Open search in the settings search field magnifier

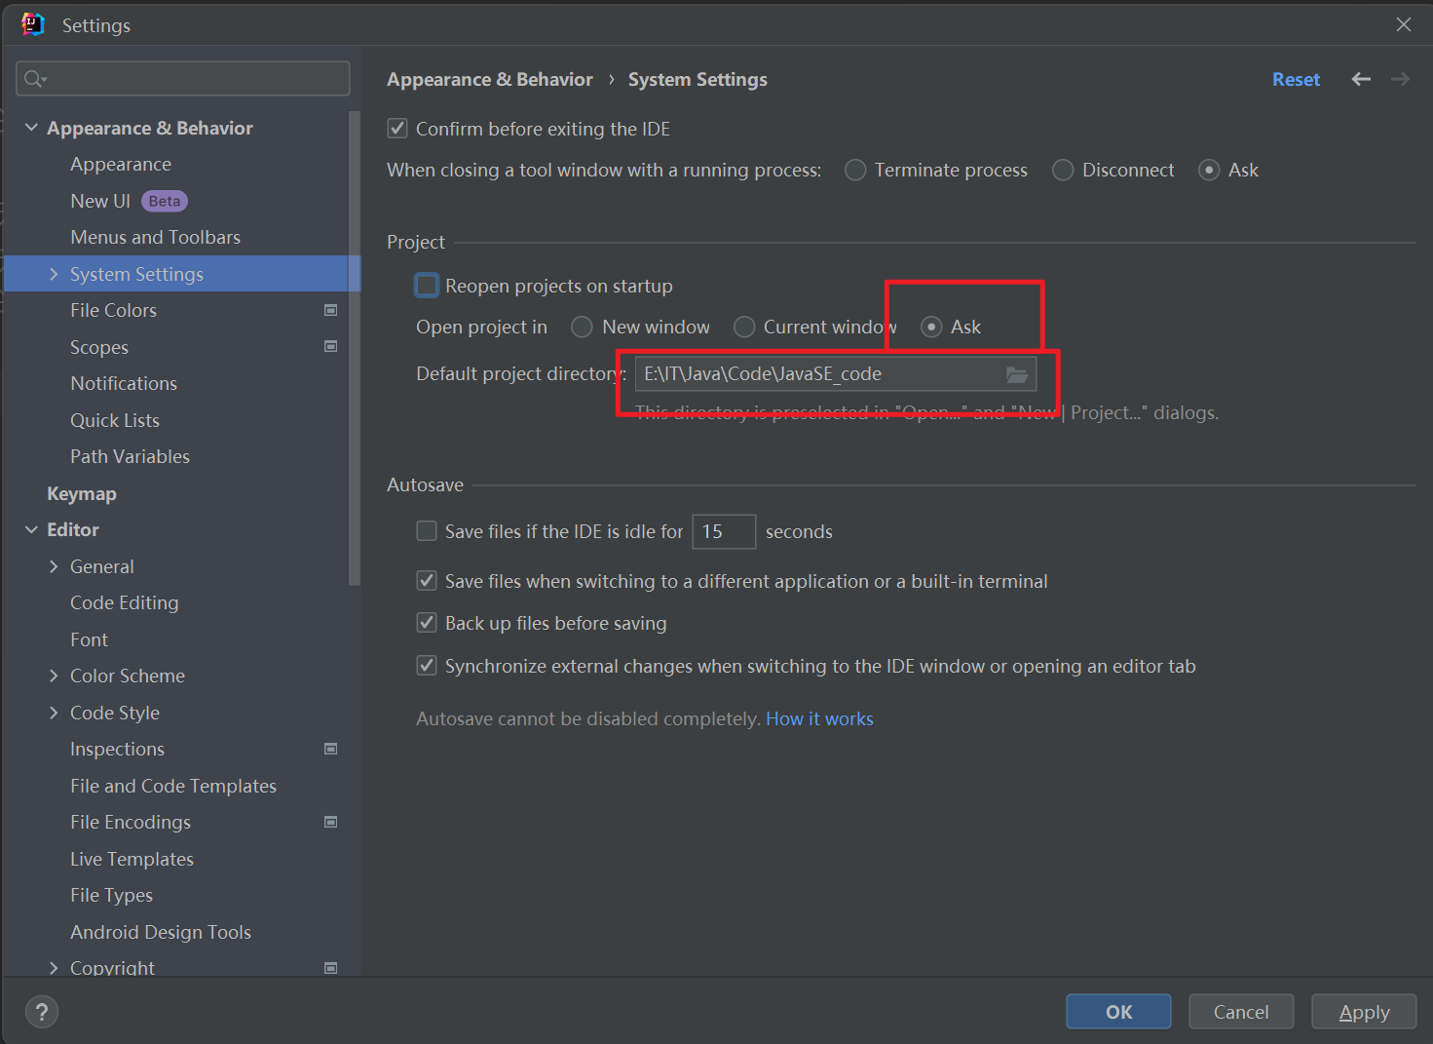pos(32,78)
